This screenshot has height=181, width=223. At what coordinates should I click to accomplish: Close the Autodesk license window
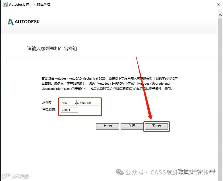point(218,4)
